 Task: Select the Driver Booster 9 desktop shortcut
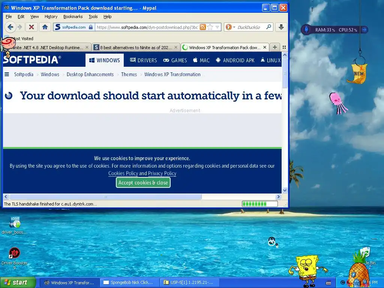pos(15,258)
